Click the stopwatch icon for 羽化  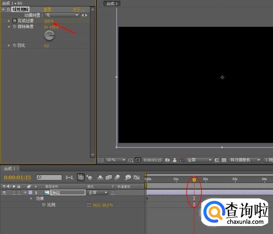click(15, 46)
